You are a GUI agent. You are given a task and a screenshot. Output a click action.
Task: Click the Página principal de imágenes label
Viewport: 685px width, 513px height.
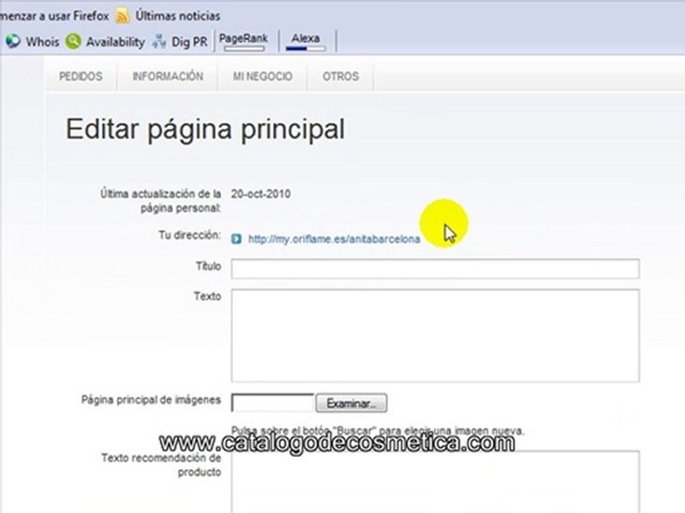point(151,400)
